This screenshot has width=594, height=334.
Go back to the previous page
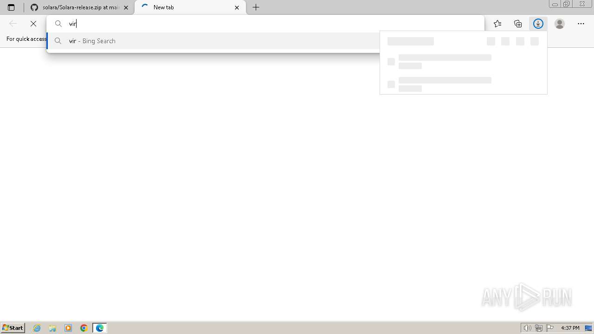13,24
